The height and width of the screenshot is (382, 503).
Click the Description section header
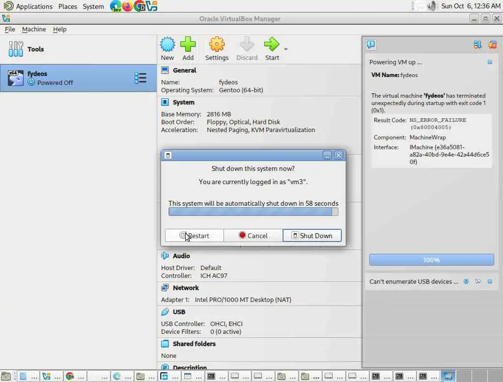coord(190,367)
